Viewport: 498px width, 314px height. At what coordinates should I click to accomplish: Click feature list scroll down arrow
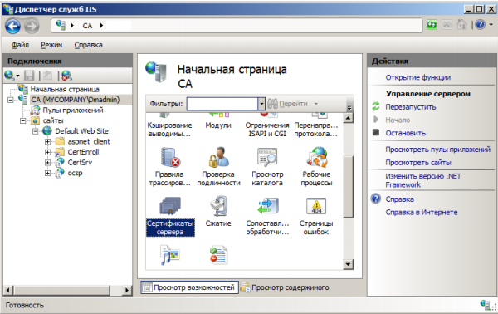coord(349,264)
